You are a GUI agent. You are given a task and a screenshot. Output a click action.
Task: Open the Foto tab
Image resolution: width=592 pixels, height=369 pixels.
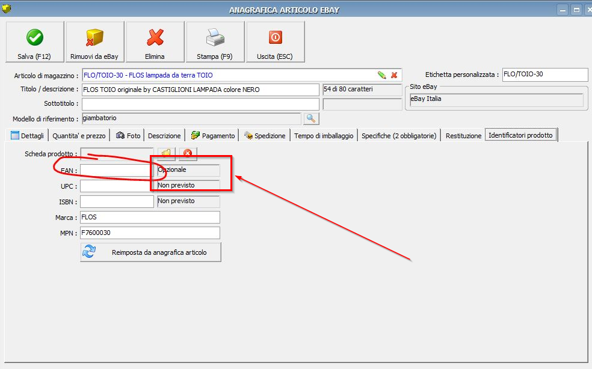pyautogui.click(x=128, y=135)
